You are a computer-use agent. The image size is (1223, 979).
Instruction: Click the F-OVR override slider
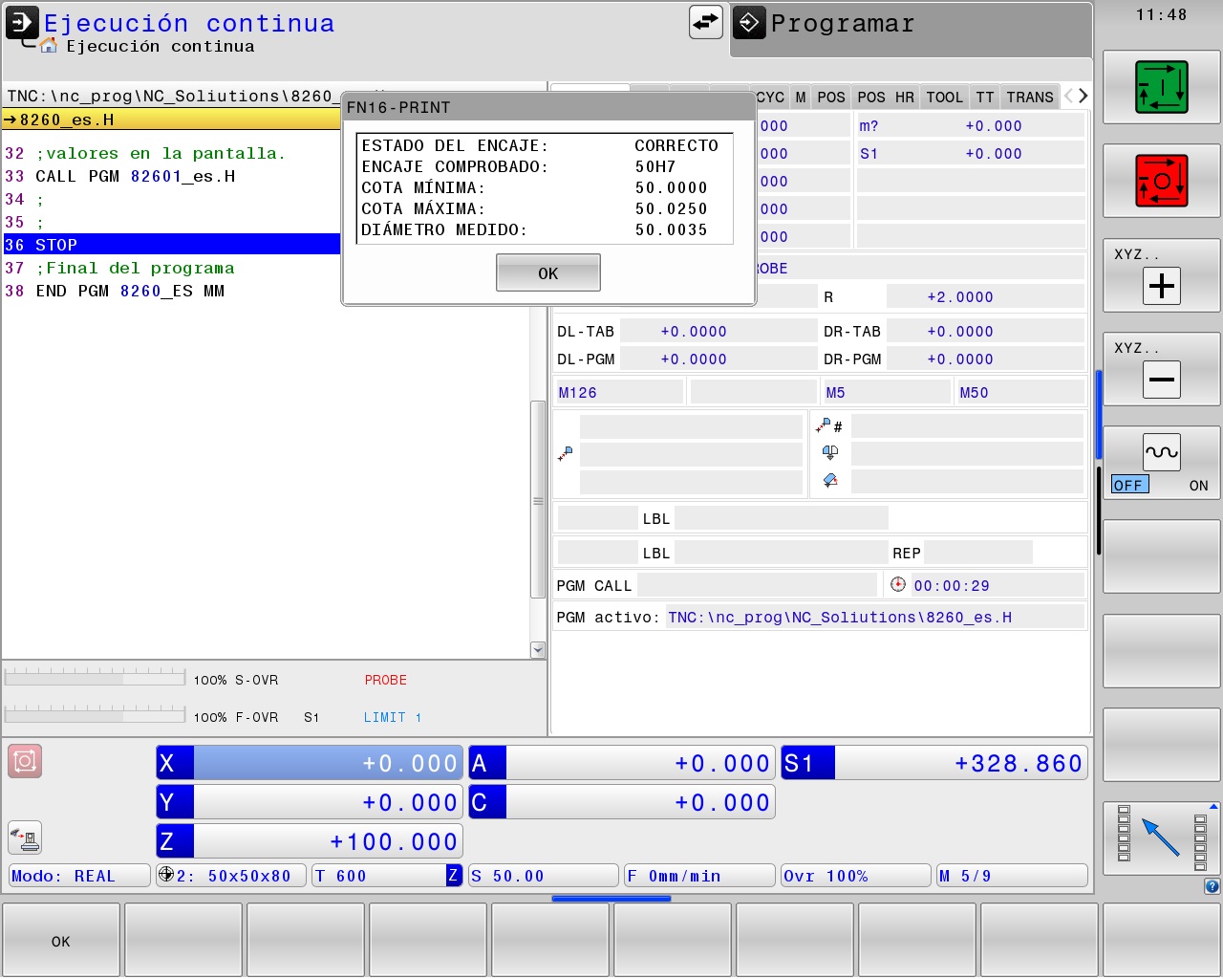(95, 714)
